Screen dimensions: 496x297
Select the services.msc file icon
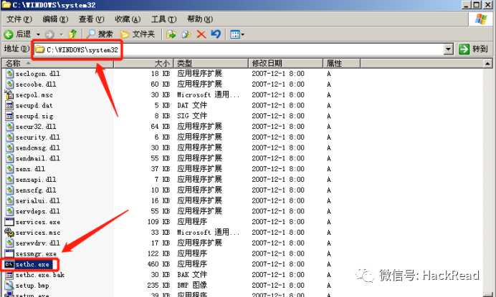point(9,232)
